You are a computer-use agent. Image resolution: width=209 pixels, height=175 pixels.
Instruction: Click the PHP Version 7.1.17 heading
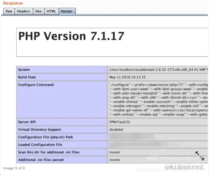[x=71, y=36]
